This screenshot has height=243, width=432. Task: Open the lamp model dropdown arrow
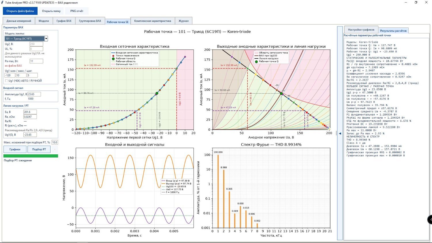(46, 39)
